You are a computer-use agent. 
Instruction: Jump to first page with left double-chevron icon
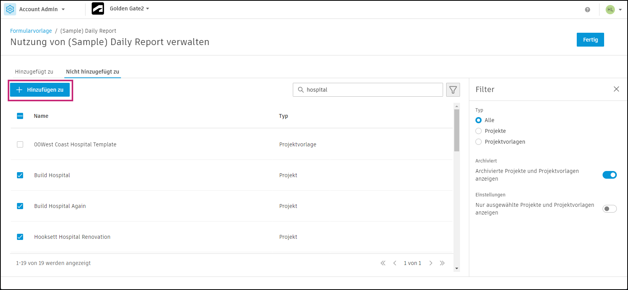click(x=383, y=263)
